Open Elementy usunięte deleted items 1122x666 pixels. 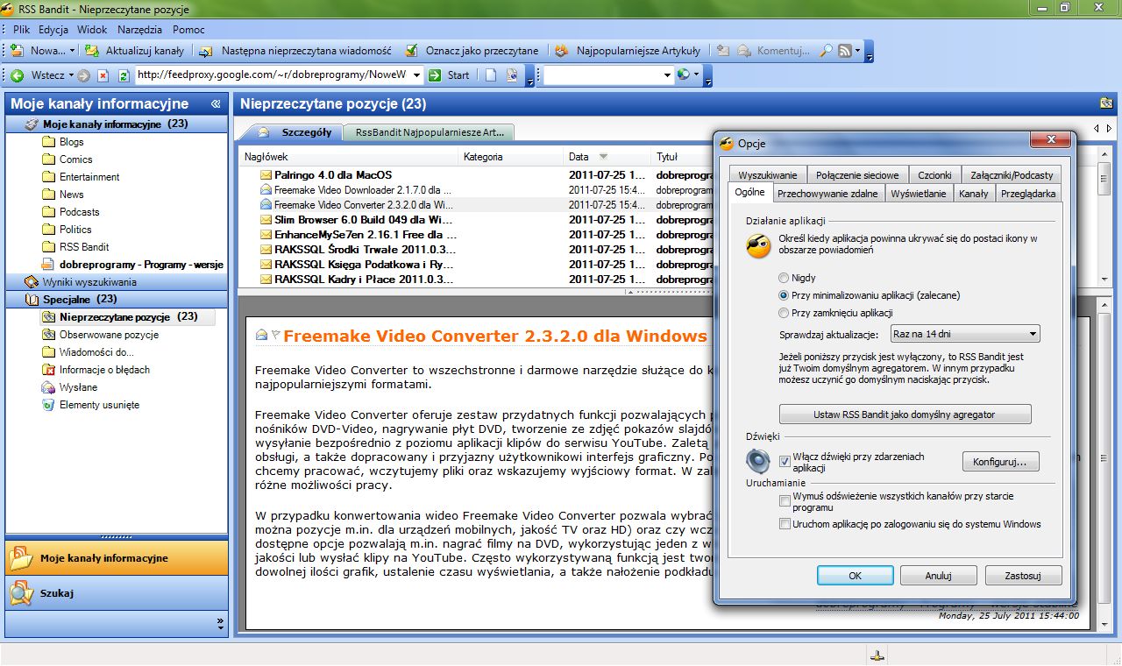91,405
